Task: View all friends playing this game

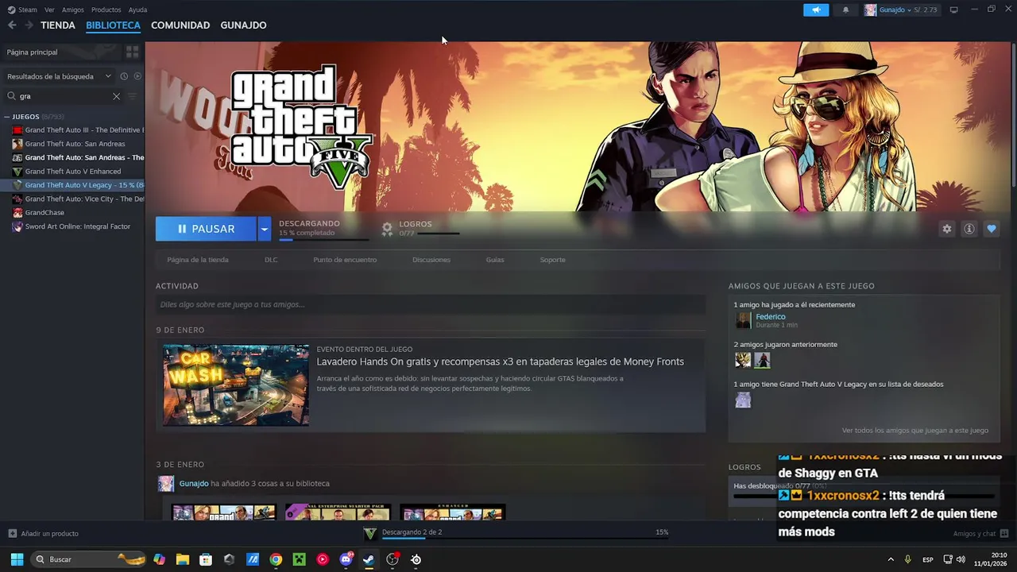Action: [x=915, y=431]
